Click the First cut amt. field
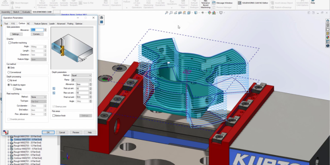Viewport: 330px width, 165px height. 82,89
